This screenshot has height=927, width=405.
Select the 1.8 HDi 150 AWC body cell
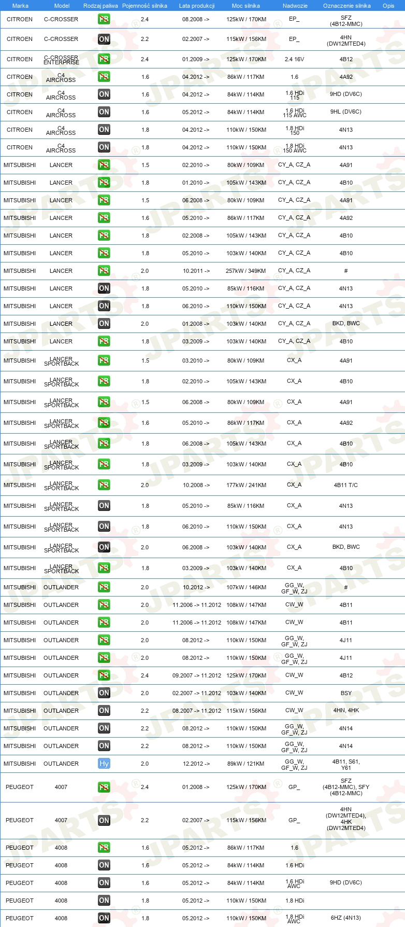click(x=295, y=148)
